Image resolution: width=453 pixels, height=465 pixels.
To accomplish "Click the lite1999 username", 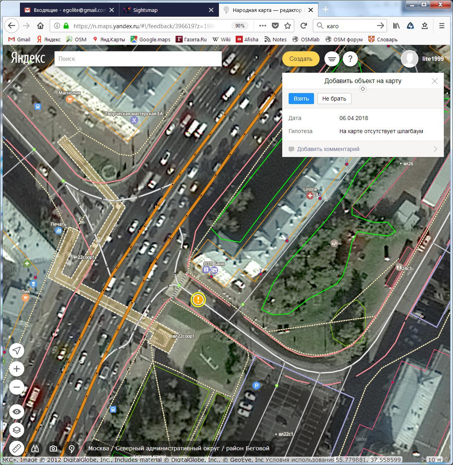I will pyautogui.click(x=433, y=59).
